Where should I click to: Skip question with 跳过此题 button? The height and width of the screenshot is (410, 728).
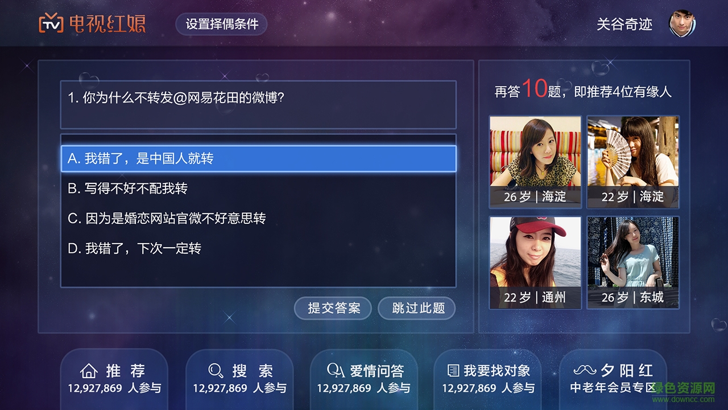coord(417,308)
